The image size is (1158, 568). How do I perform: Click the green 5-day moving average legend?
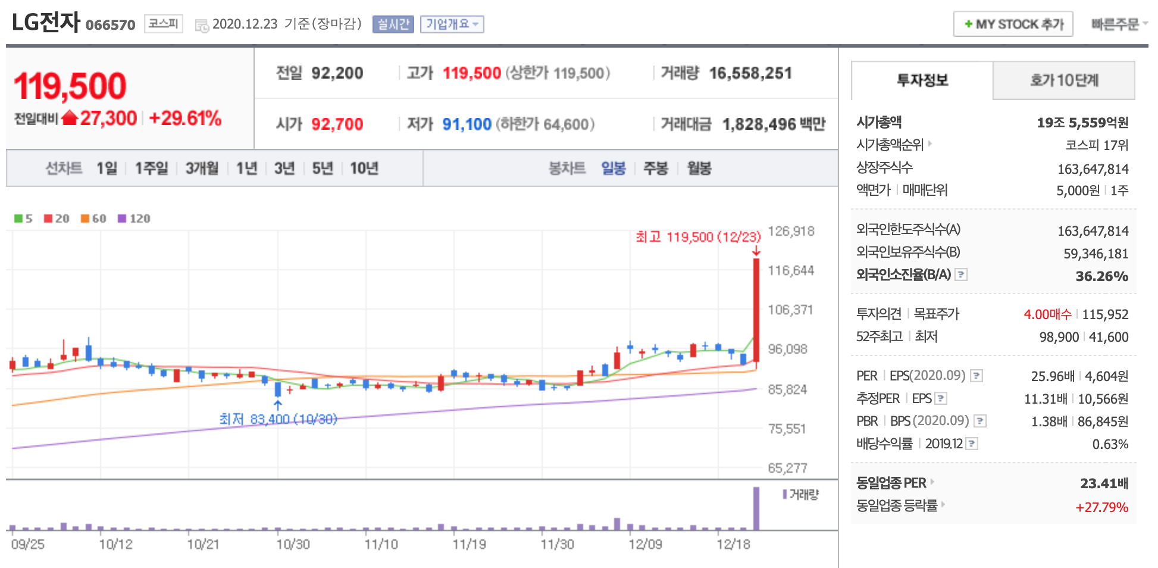tap(23, 219)
